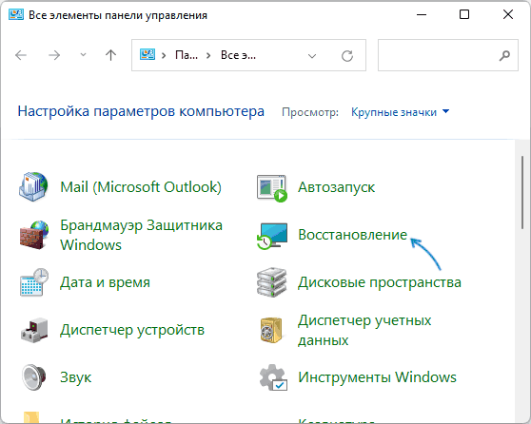Expand the chevron after Control Panel icon
The height and width of the screenshot is (424, 531).
click(x=164, y=55)
